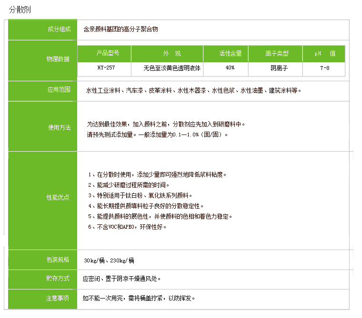Click the 包装规格 row label
This screenshot has width=362, height=318.
[58, 260]
